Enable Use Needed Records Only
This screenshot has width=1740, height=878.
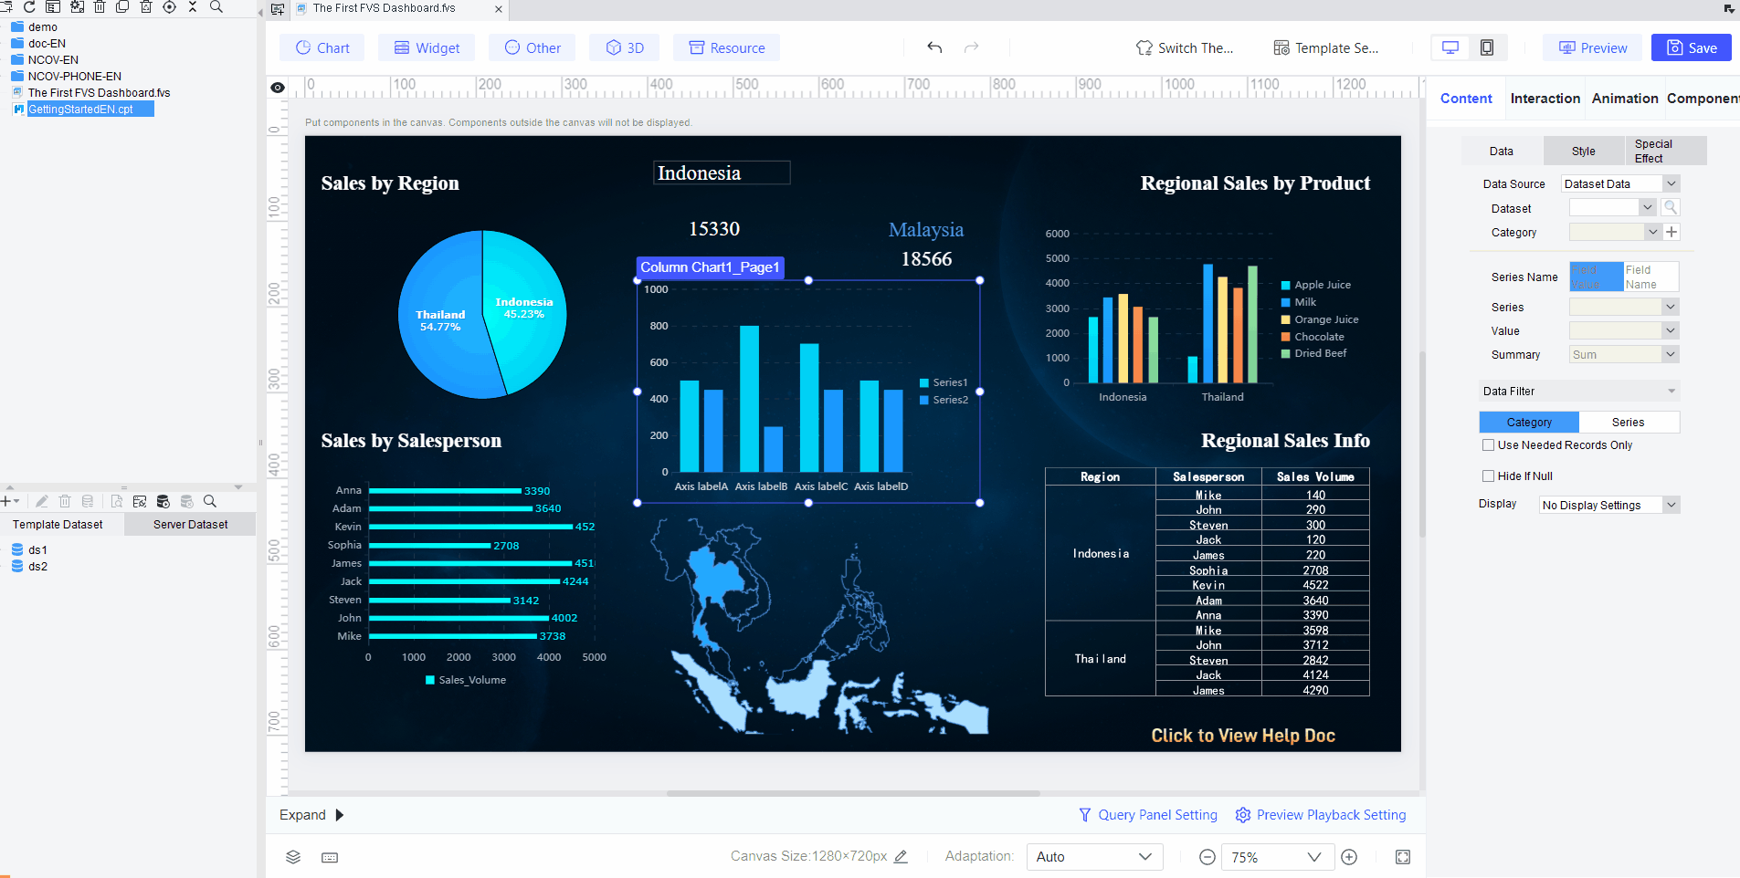click(1489, 444)
